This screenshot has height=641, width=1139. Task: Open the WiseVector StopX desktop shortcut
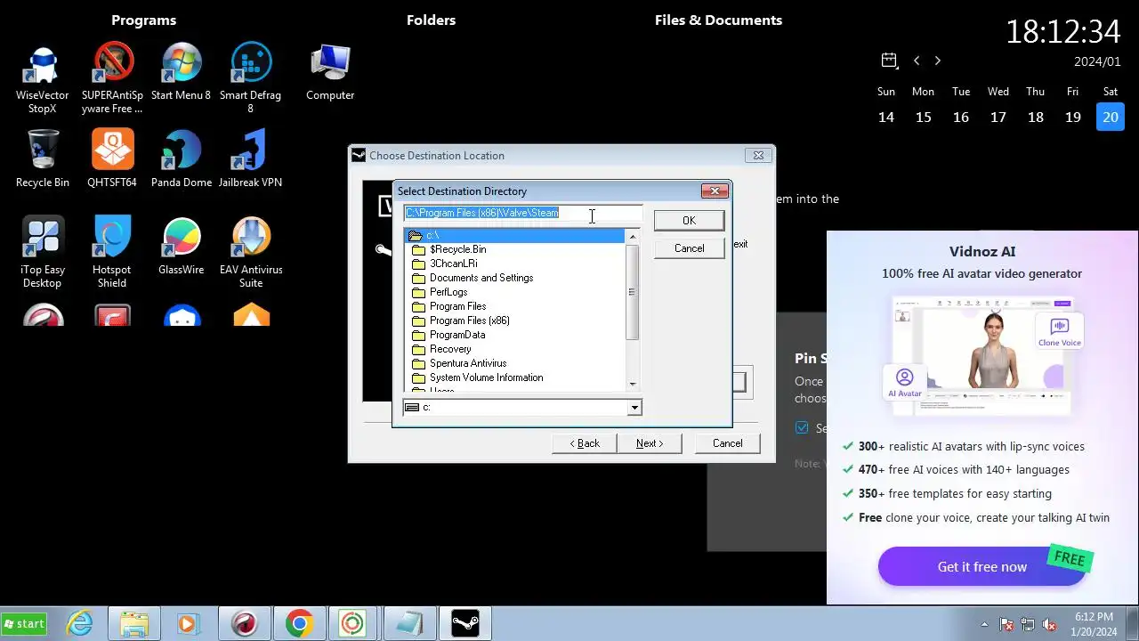click(x=43, y=78)
